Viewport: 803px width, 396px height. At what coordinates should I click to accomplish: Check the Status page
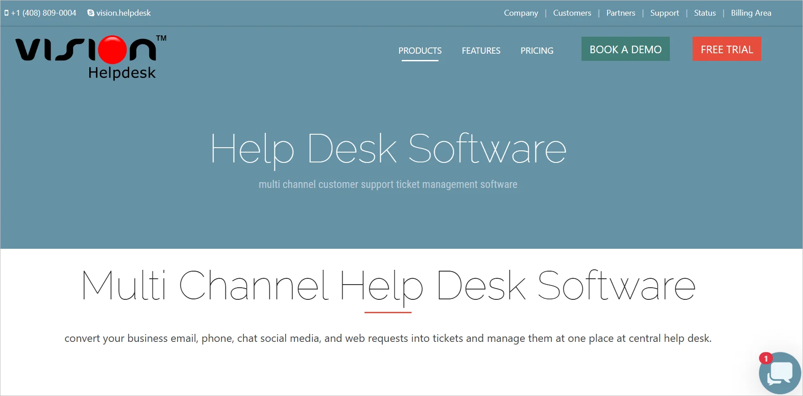(705, 13)
